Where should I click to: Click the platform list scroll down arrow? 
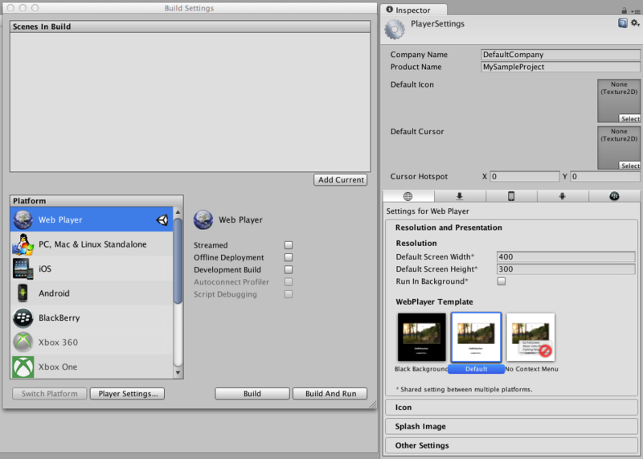[178, 373]
